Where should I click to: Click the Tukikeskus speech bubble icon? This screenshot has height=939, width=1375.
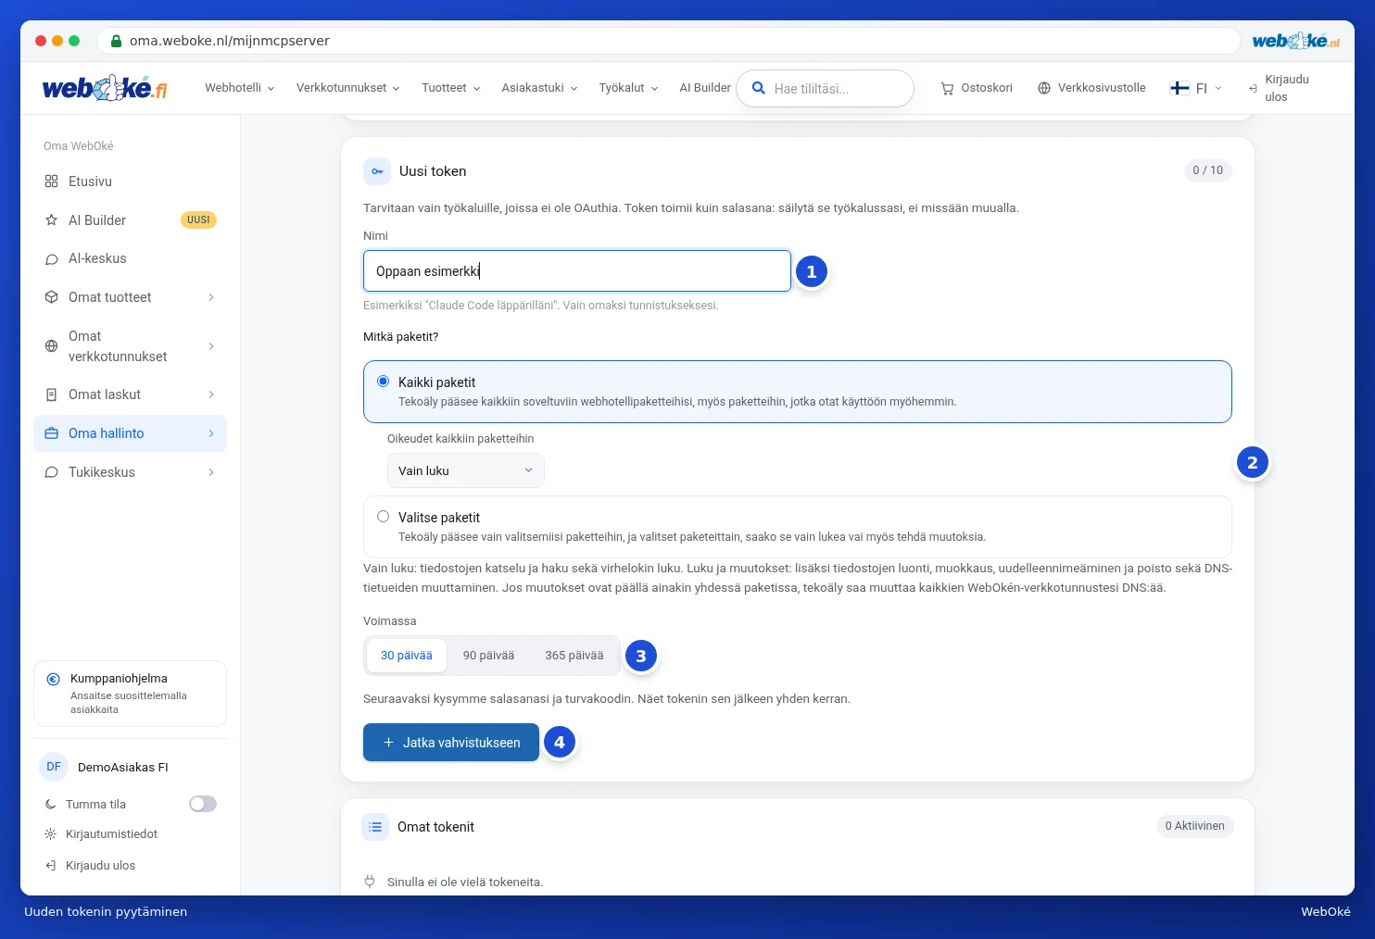coord(52,472)
